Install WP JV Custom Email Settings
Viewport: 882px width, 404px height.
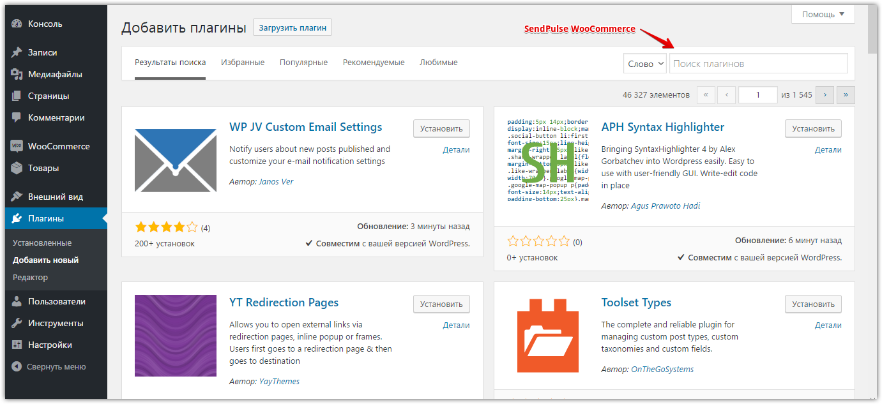(x=441, y=128)
